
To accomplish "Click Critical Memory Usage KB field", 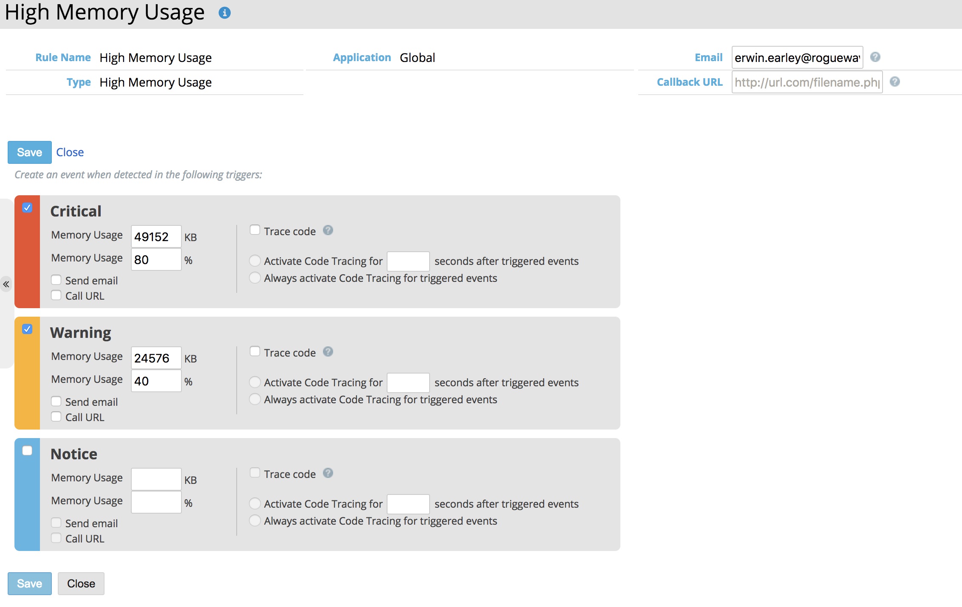I will pos(156,237).
